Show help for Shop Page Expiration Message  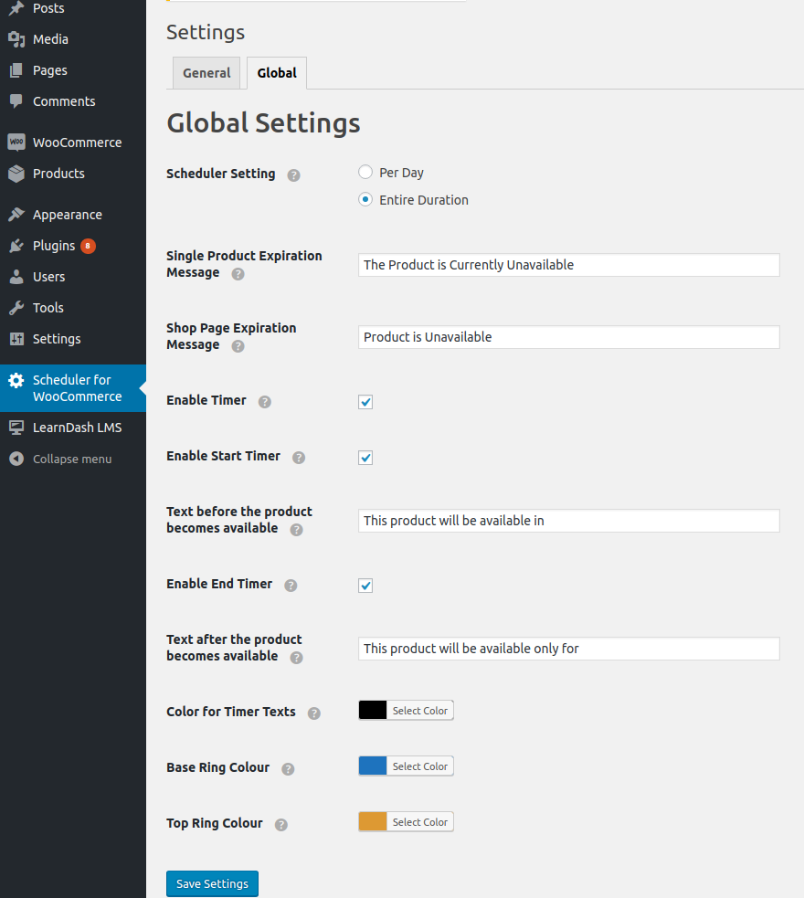[x=238, y=346]
